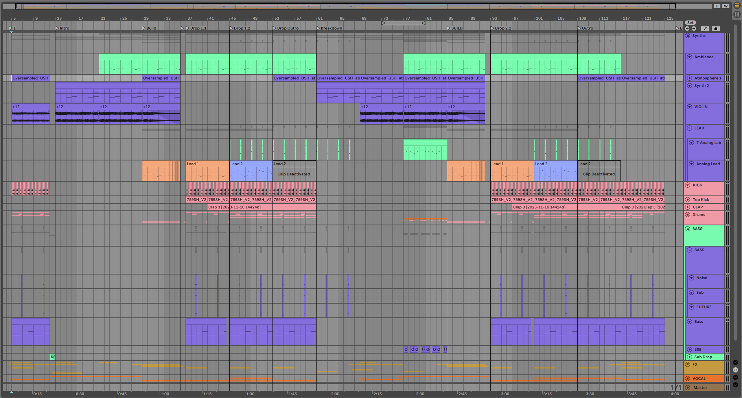
Task: Collapse the LEAD group track
Action: pos(689,128)
